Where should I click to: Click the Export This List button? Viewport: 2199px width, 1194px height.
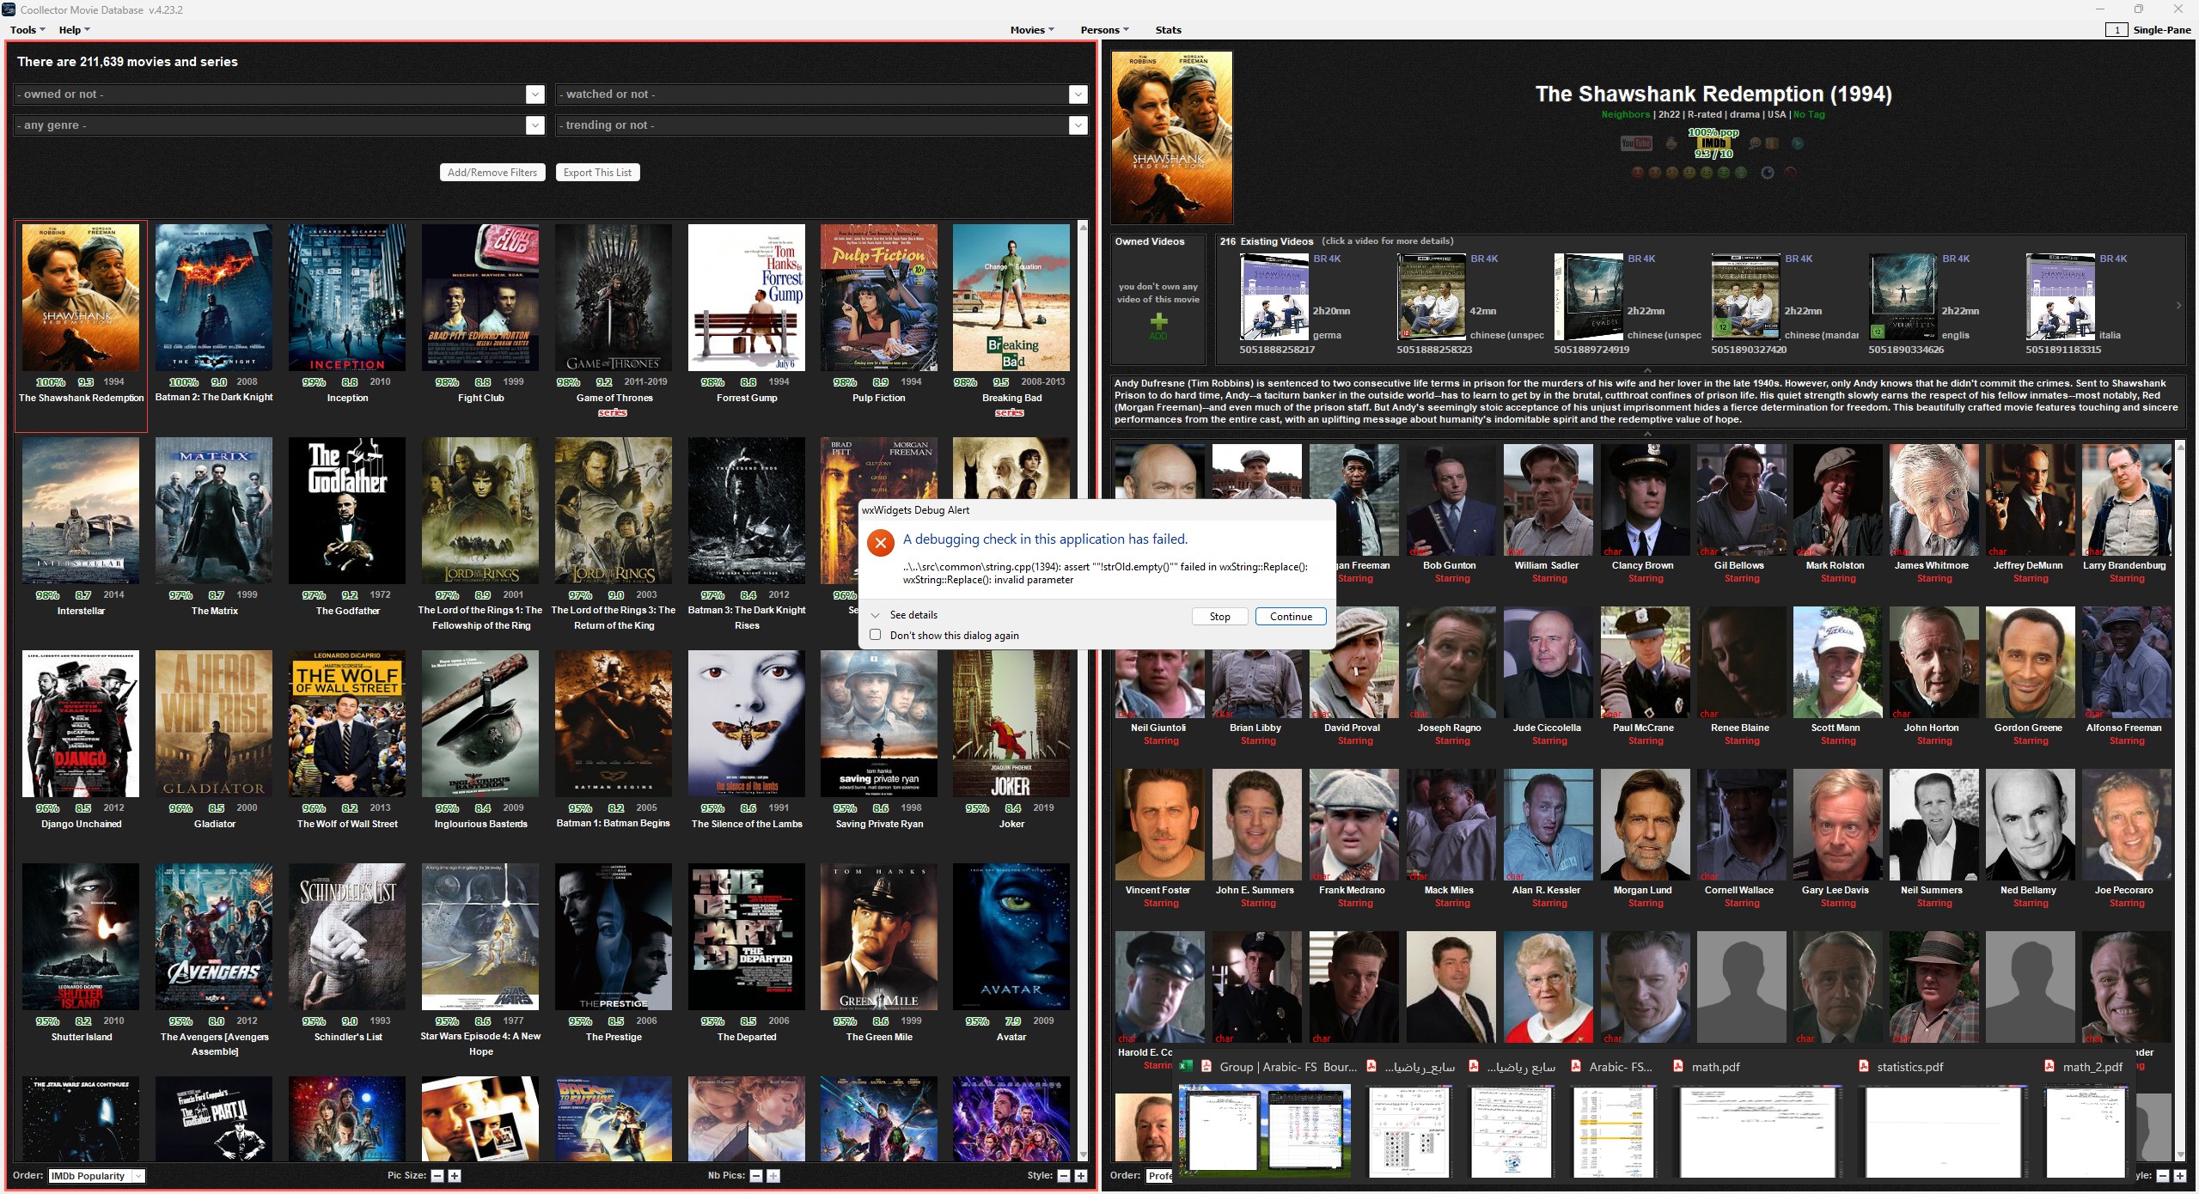tap(597, 173)
